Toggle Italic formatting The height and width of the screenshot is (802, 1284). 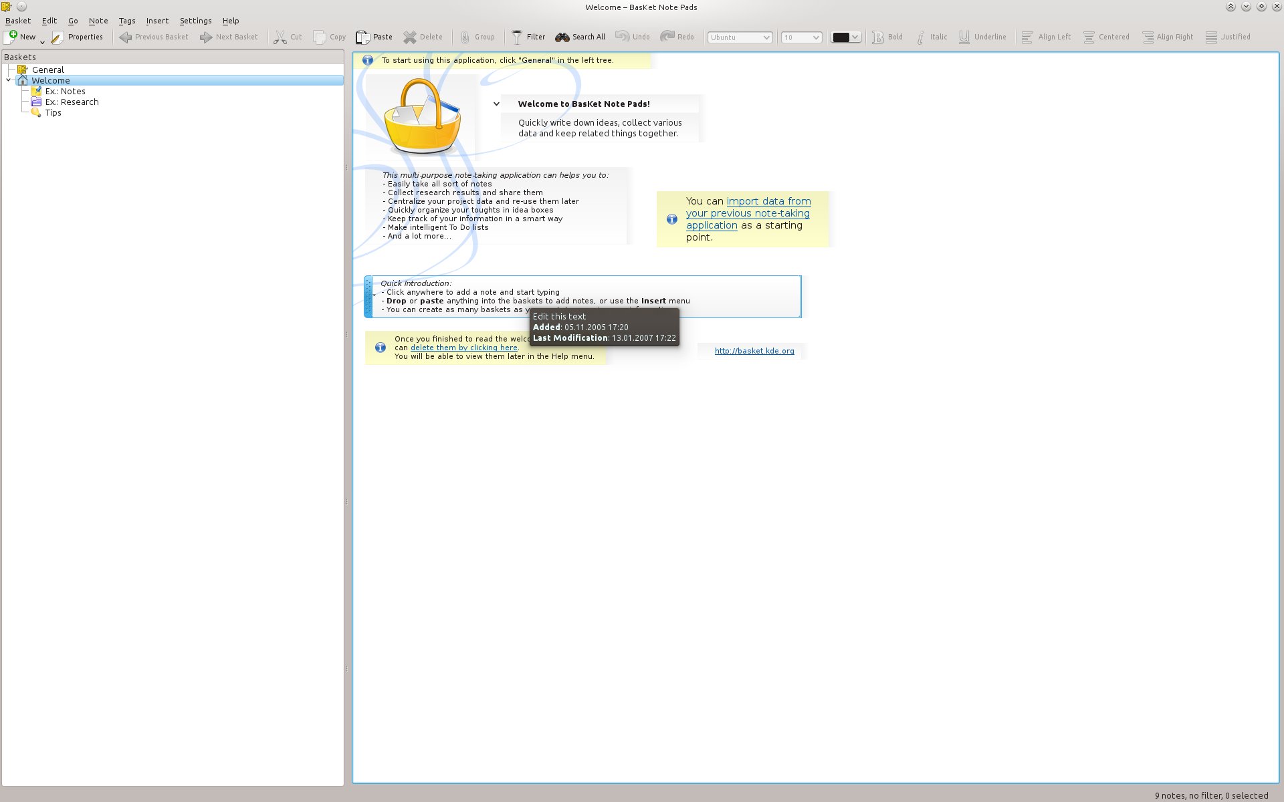tap(931, 37)
